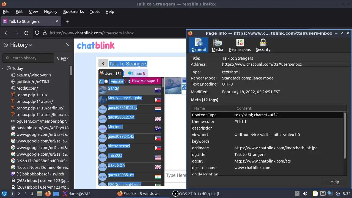Open chat with guest6331811hty

(x=130, y=109)
